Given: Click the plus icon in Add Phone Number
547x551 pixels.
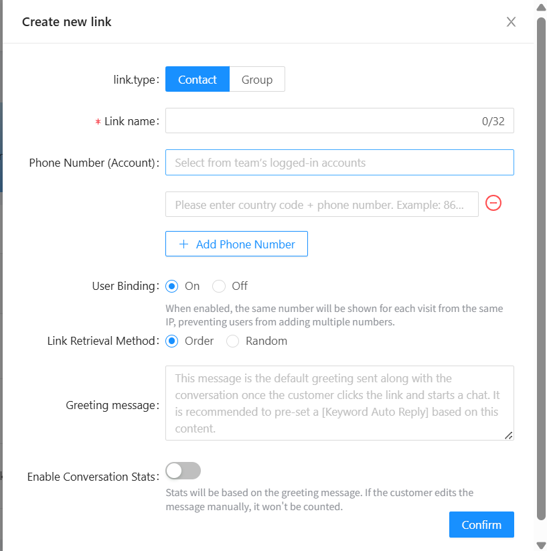Looking at the screenshot, I should point(184,244).
